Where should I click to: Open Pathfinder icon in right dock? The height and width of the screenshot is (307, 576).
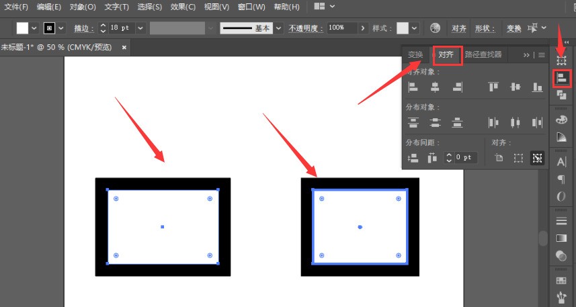coord(561,95)
